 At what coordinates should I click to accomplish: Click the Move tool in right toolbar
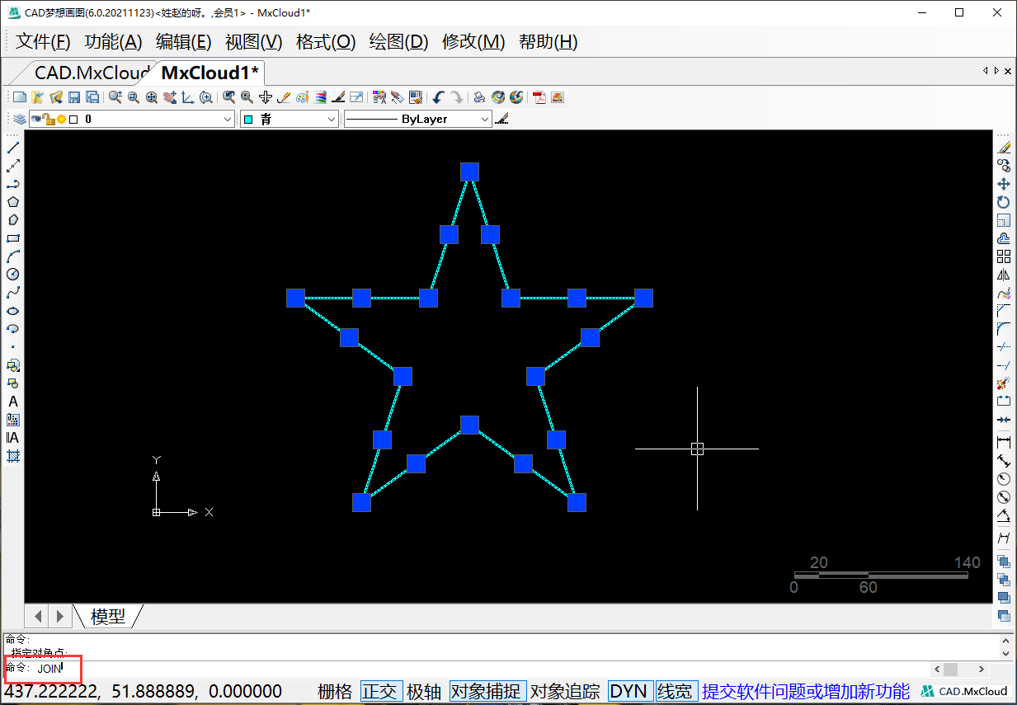(1004, 184)
